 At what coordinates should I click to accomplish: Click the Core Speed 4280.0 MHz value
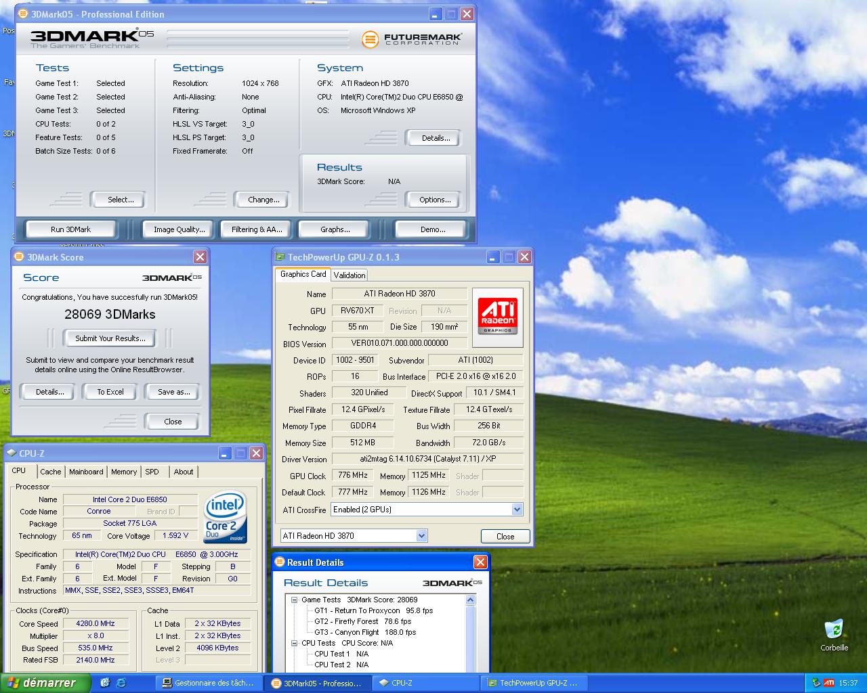[x=96, y=623]
